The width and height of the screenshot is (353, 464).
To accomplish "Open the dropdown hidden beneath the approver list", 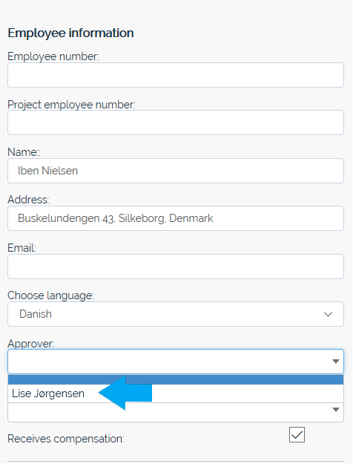I will pyautogui.click(x=176, y=412).
